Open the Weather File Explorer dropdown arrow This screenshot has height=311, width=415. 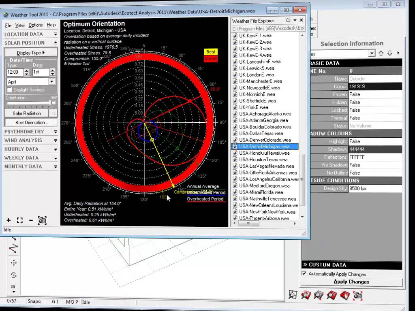point(295,20)
